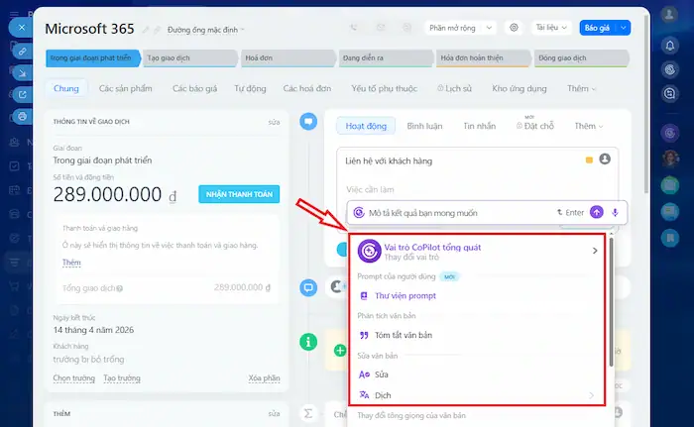Set stage to Tạo giao dịch
Viewport: 694px width, 427px height.
[190, 58]
